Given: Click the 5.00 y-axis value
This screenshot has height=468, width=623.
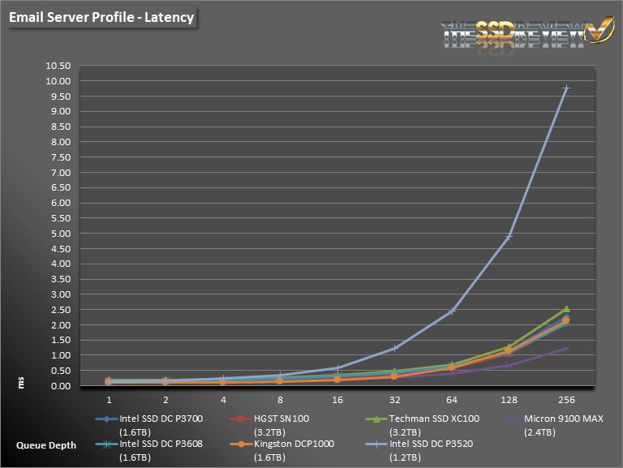Looking at the screenshot, I should [61, 234].
